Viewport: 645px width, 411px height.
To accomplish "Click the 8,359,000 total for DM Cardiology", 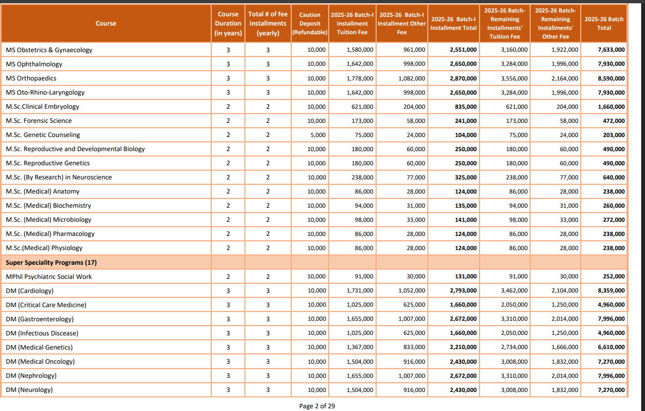I will pyautogui.click(x=611, y=291).
